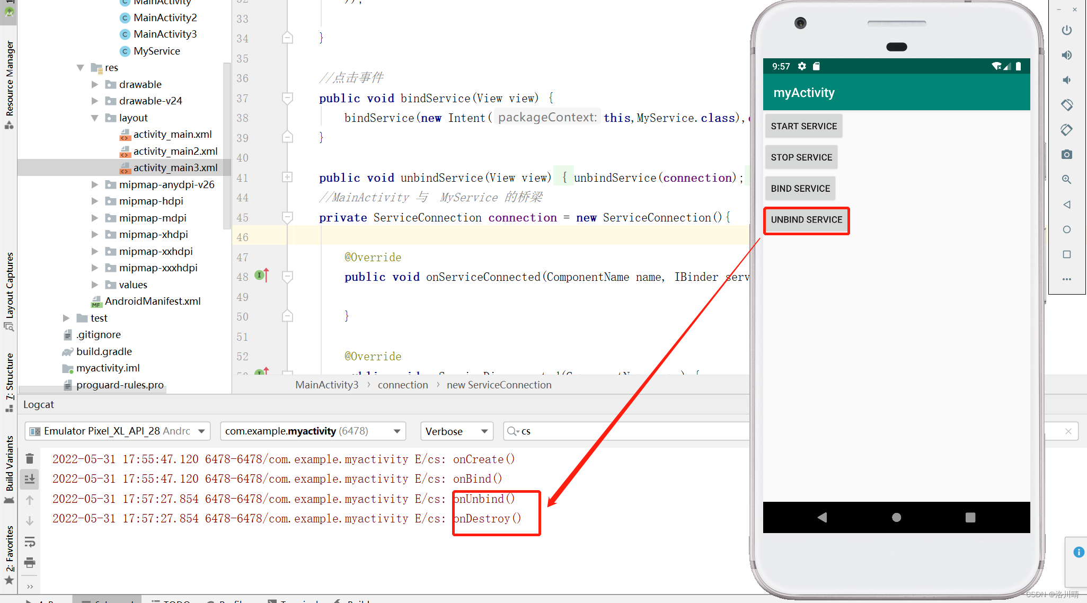Enable scroll to end in Logcat
The image size is (1087, 603).
point(30,478)
